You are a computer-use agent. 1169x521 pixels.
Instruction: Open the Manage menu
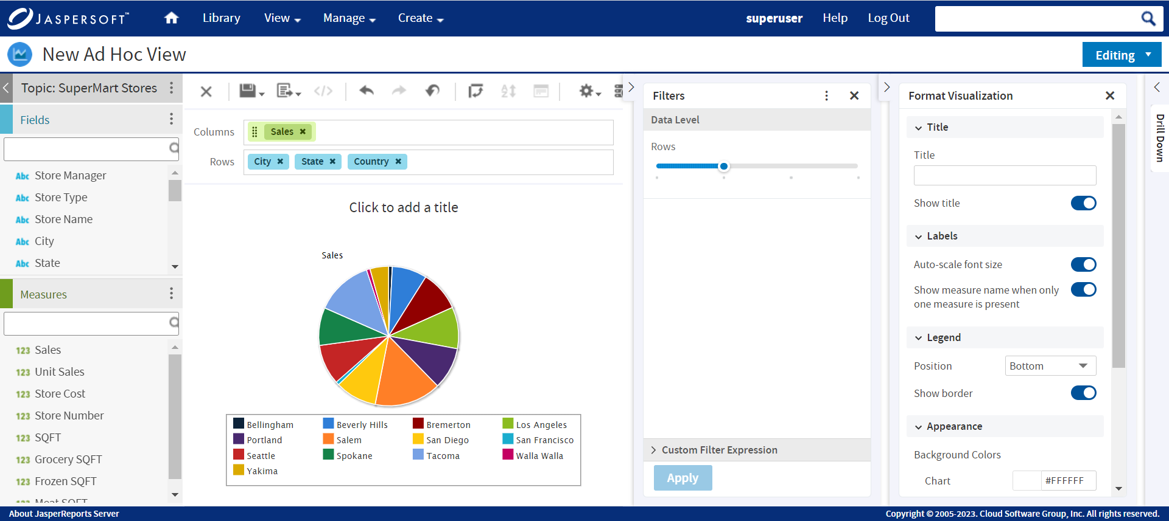point(349,18)
